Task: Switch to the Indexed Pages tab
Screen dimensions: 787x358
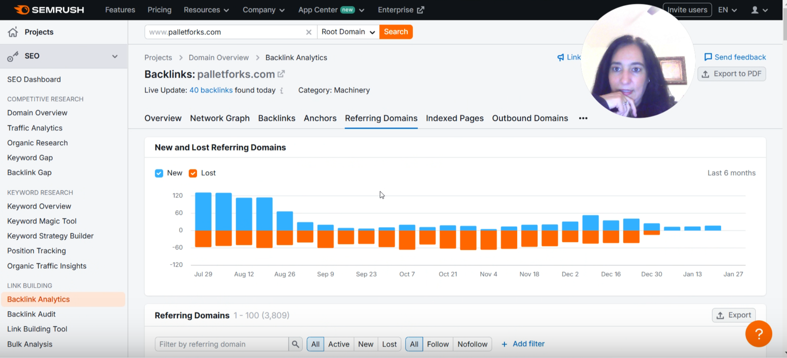Action: pyautogui.click(x=455, y=119)
